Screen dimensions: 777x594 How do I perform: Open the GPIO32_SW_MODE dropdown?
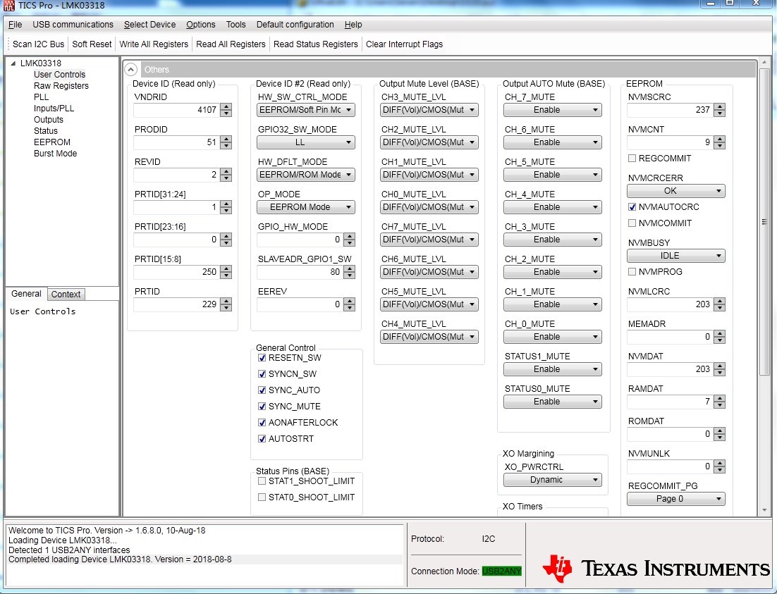(306, 142)
